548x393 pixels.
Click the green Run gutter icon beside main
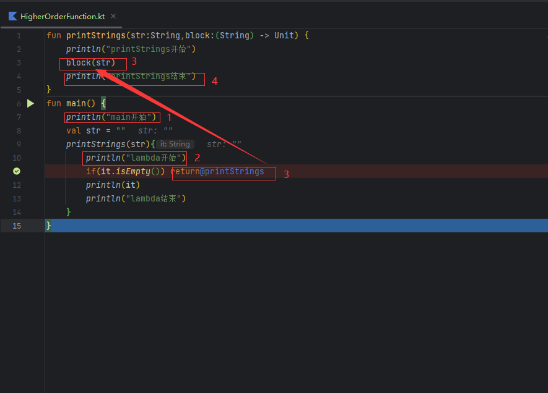30,104
